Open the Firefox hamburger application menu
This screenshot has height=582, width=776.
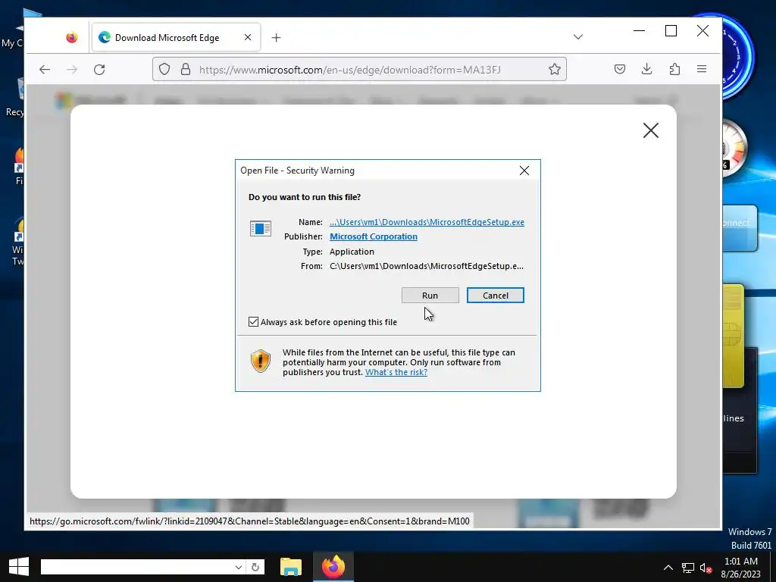[702, 69]
